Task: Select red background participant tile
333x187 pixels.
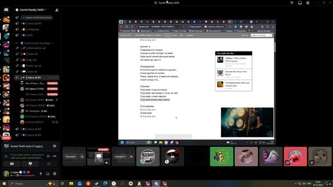Action: [296, 156]
